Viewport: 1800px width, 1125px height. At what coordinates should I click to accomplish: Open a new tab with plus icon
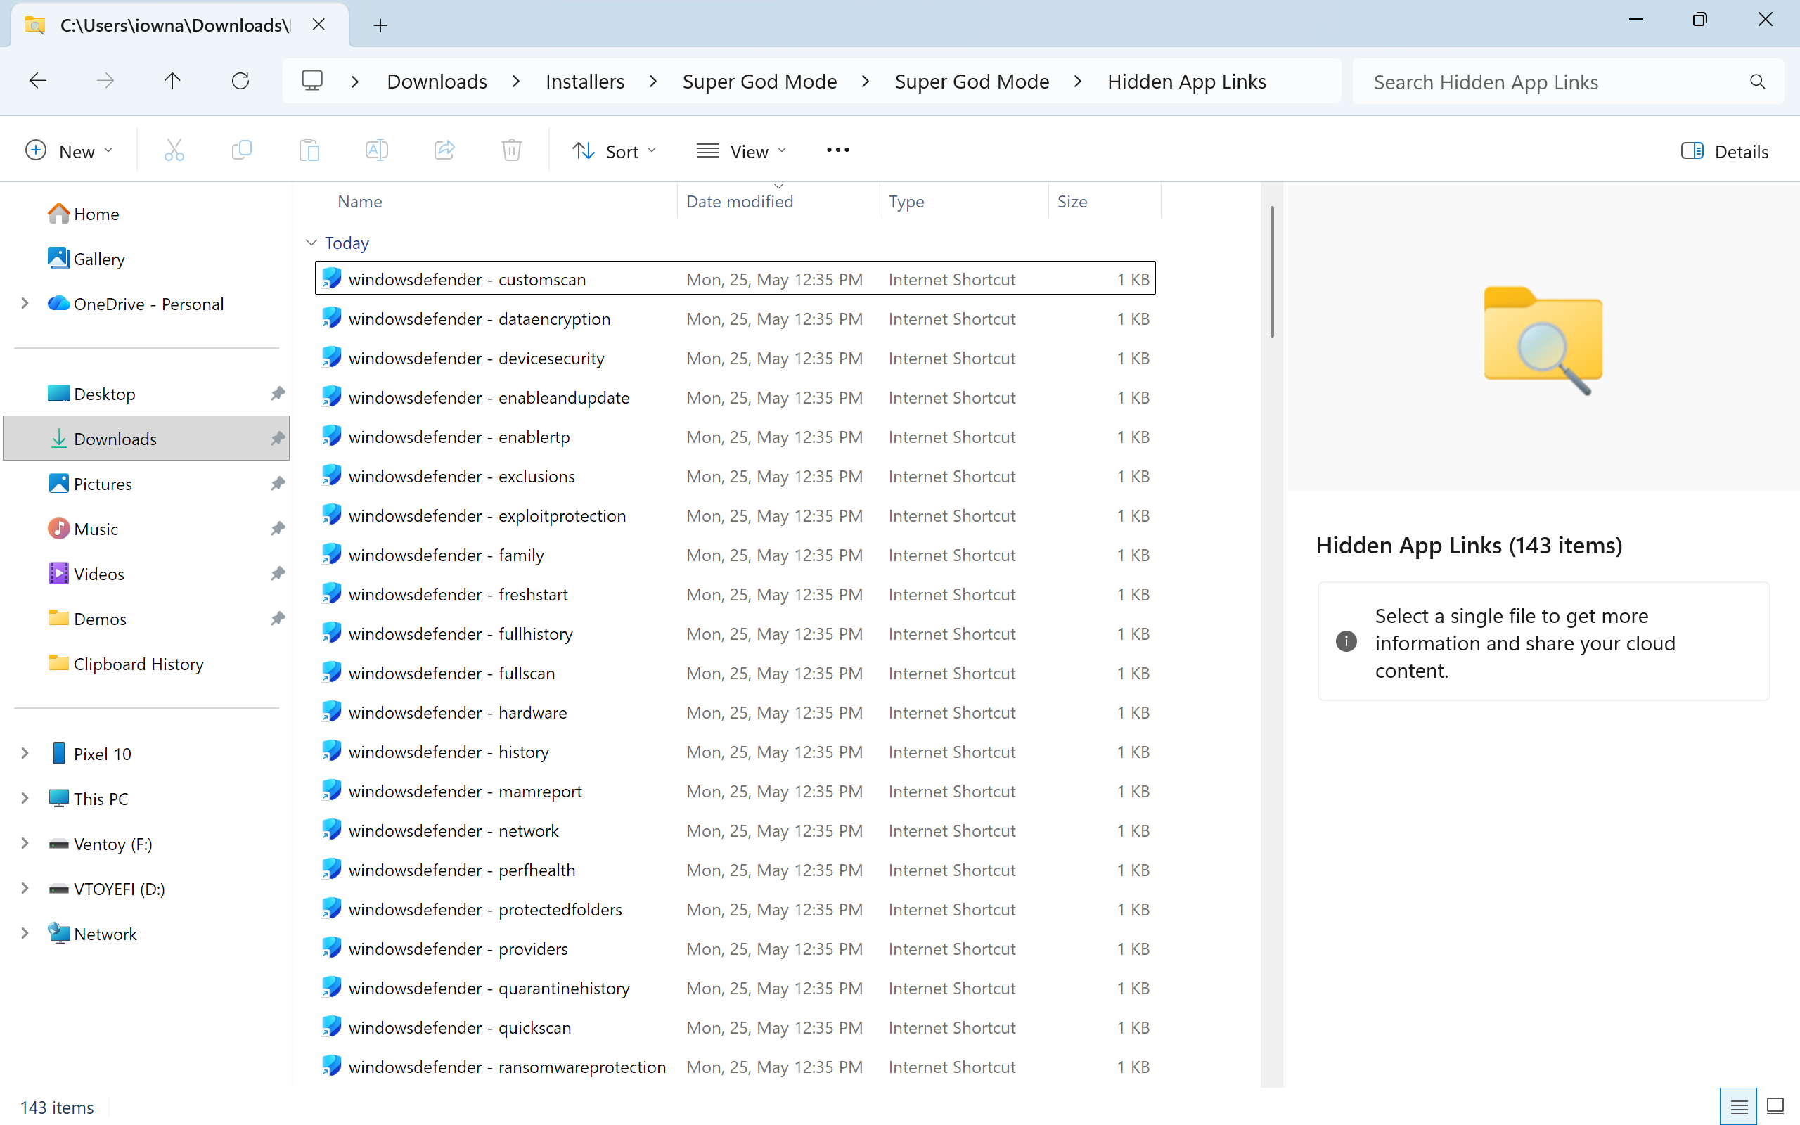tap(381, 25)
